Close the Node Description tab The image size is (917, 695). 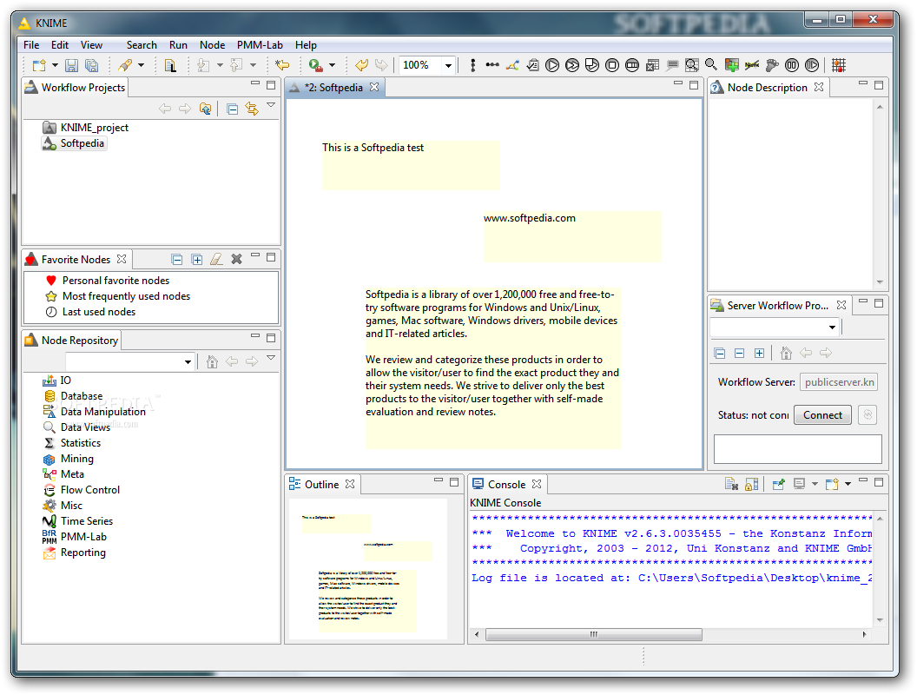(x=819, y=87)
